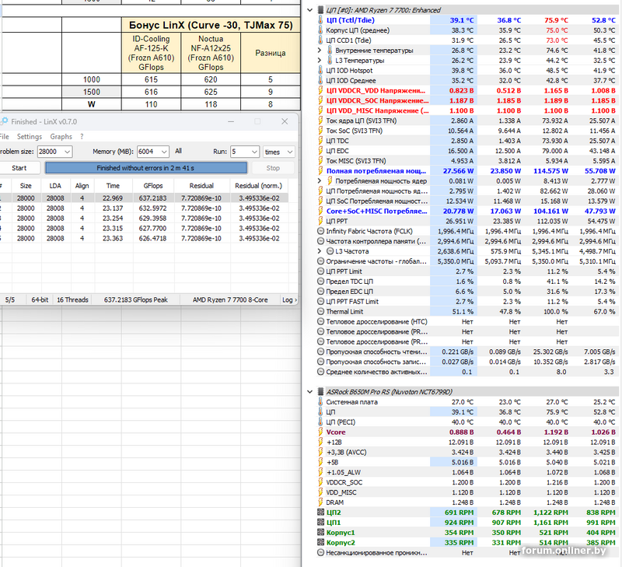The width and height of the screenshot is (622, 567).
Task: Open the times unit dropdown in LinX
Action: 278,152
